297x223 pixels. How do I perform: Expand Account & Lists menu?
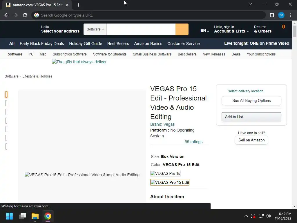click(231, 29)
